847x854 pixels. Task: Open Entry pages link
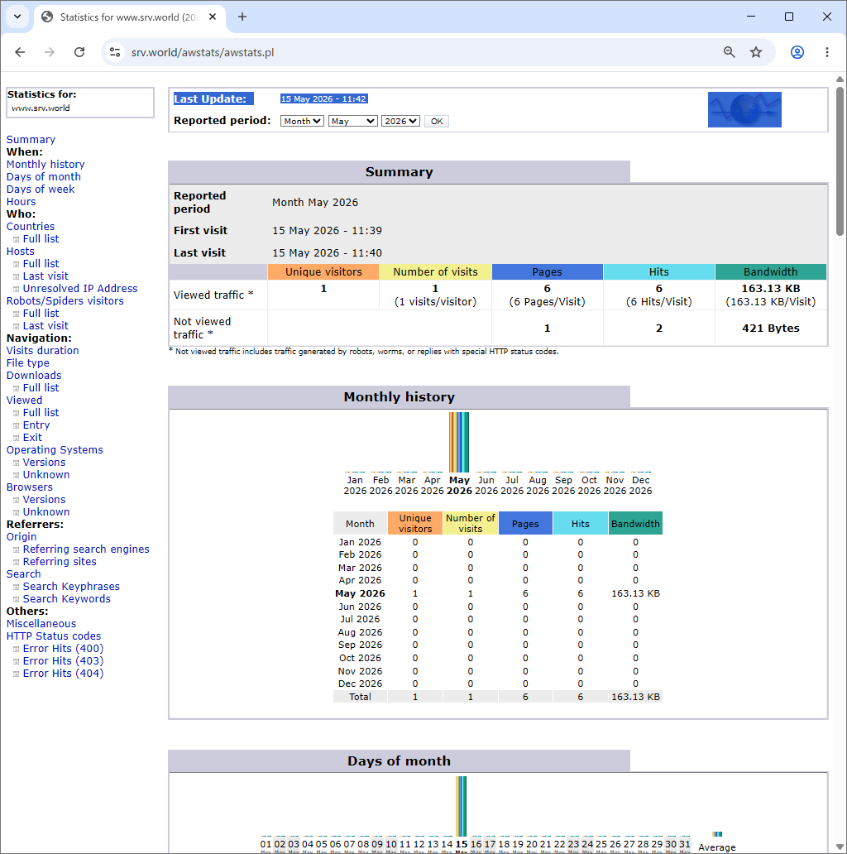pos(36,425)
